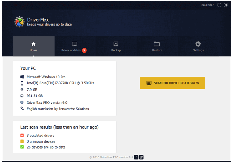Click the 'Your PC' heading
Viewport: 233px width, 162px height.
coord(28,68)
